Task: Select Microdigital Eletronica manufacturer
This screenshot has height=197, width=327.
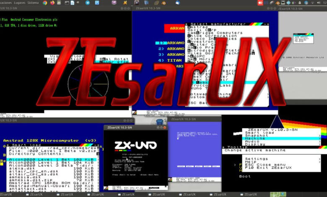Action: coord(221,50)
